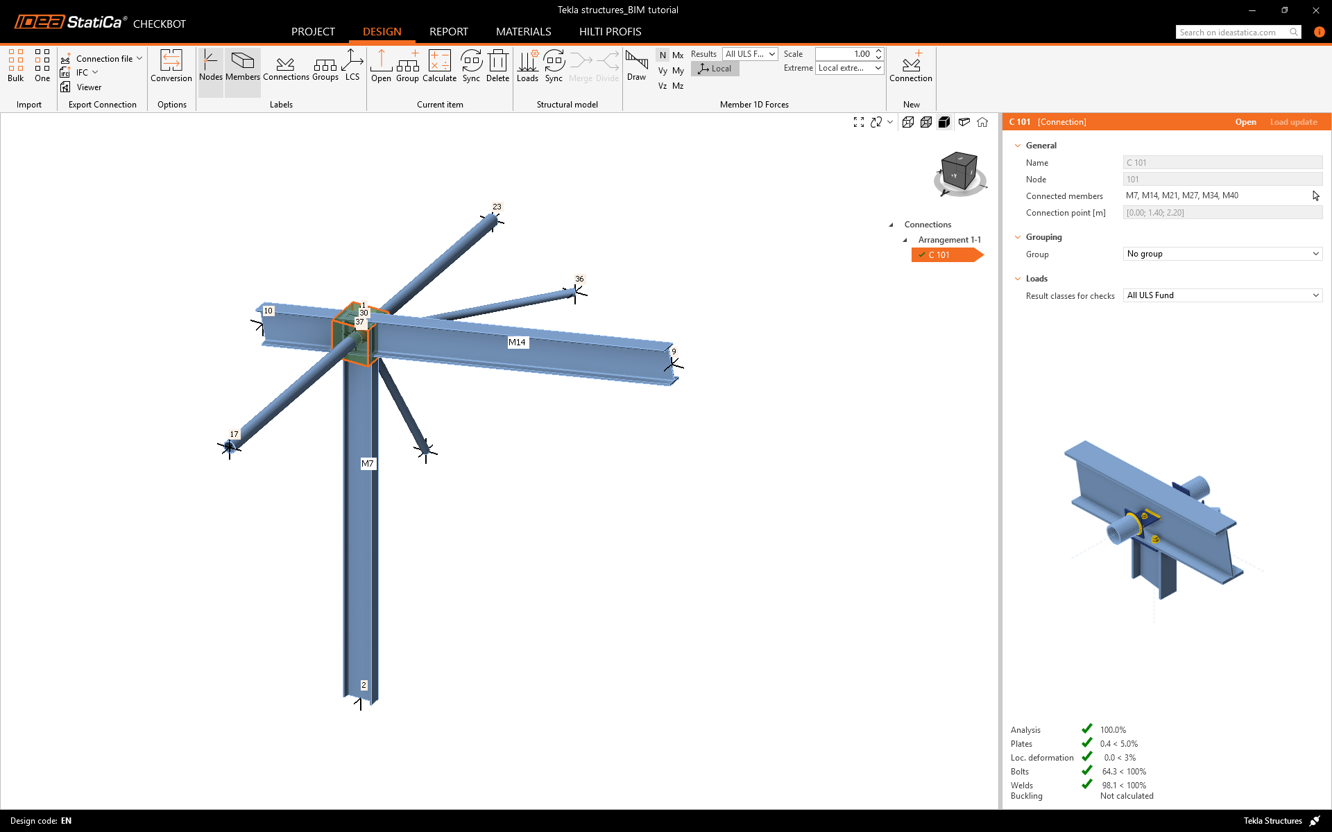Image resolution: width=1332 pixels, height=832 pixels.
Task: Collapse the General section
Action: click(x=1018, y=146)
